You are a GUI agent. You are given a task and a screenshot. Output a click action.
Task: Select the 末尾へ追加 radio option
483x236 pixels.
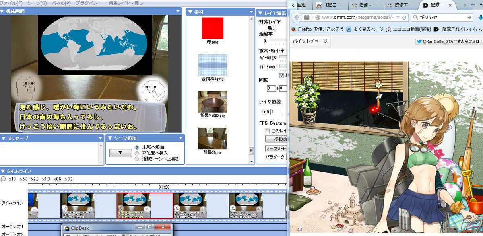137,147
